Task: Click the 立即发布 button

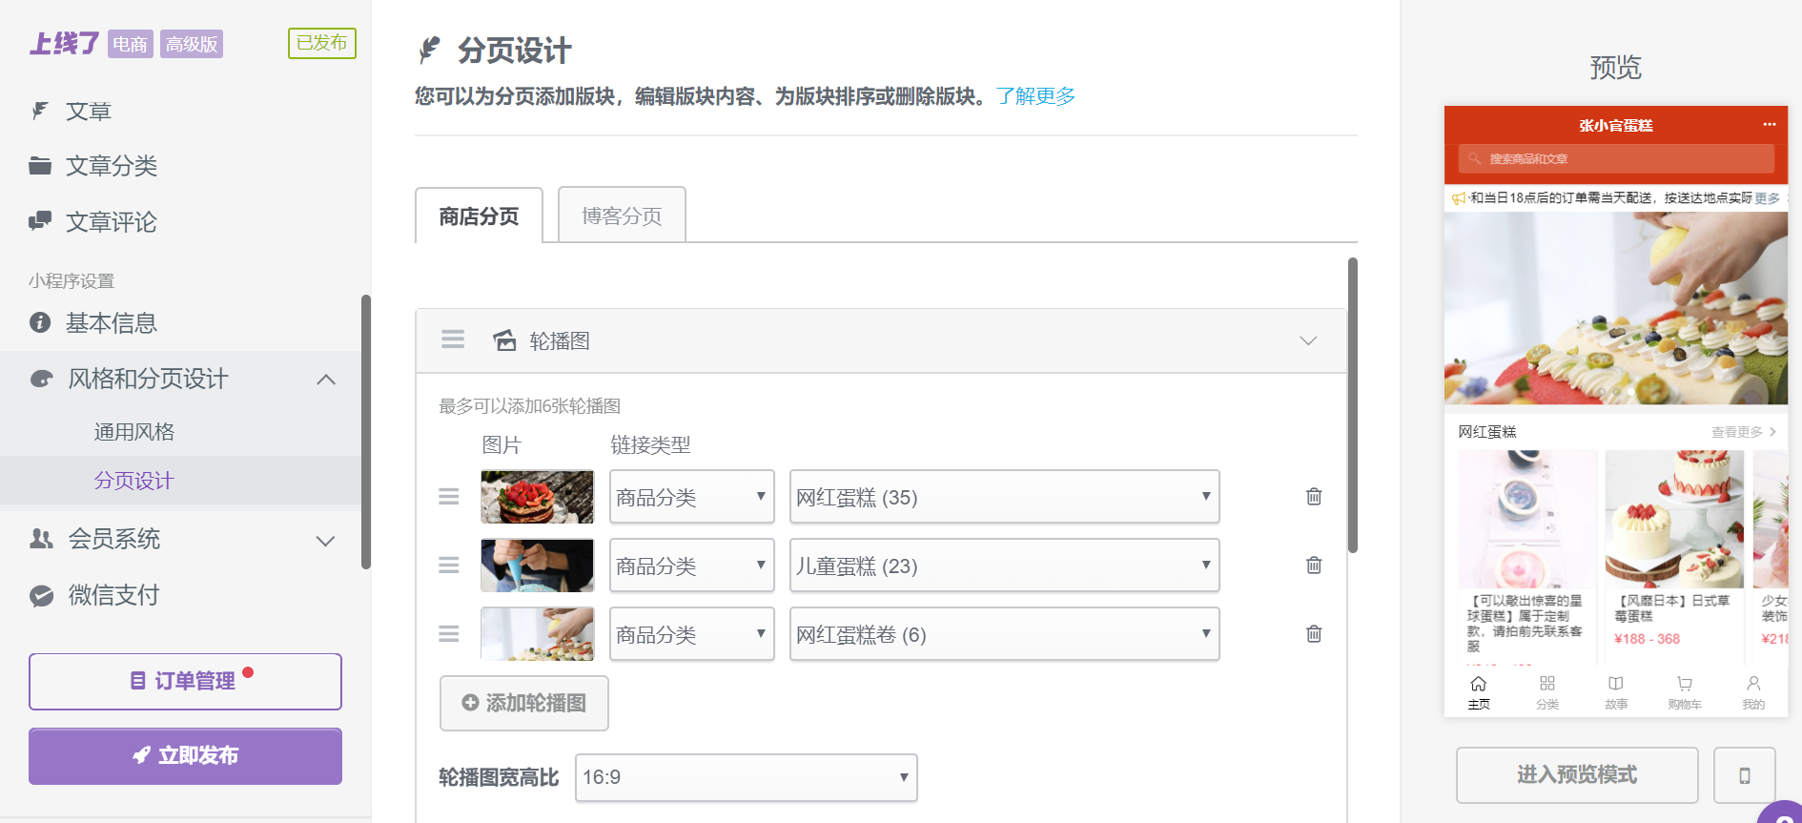Action: [185, 756]
